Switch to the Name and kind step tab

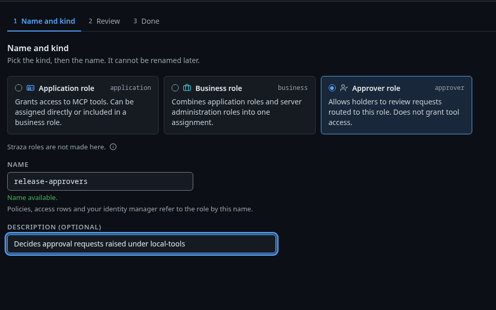coord(44,21)
